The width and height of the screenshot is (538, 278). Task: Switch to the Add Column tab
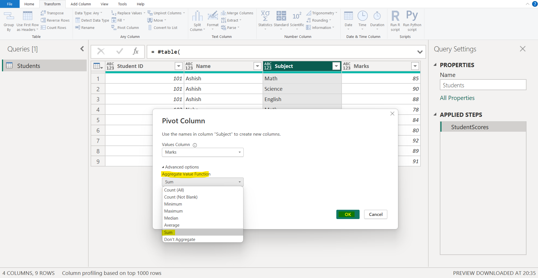pos(81,4)
